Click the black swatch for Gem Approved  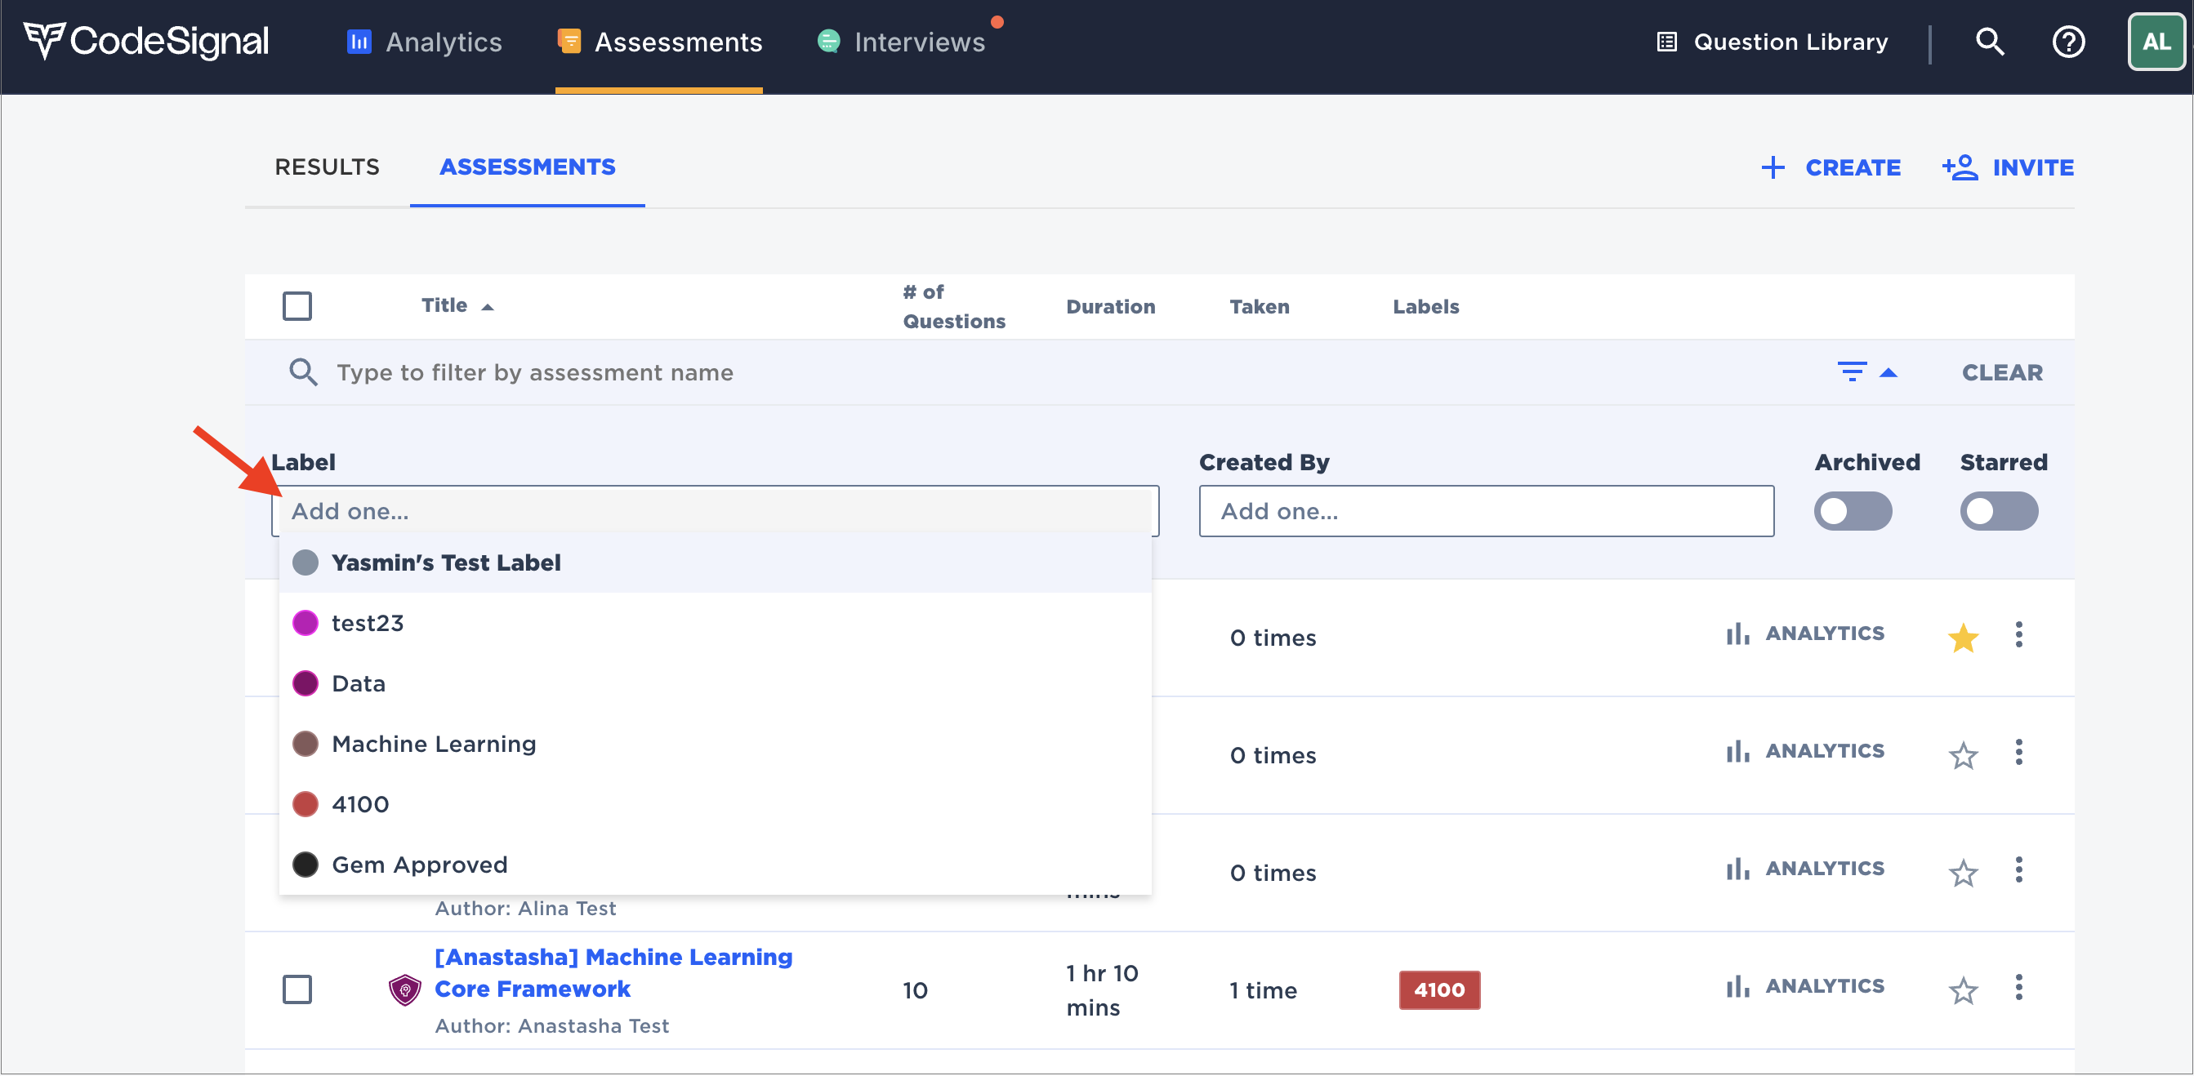305,864
